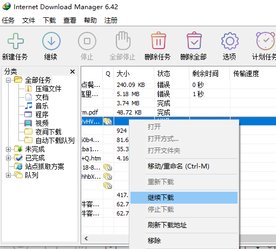The image size is (276, 249).
Task: Click the 已完成 category label
Action: 35,158
